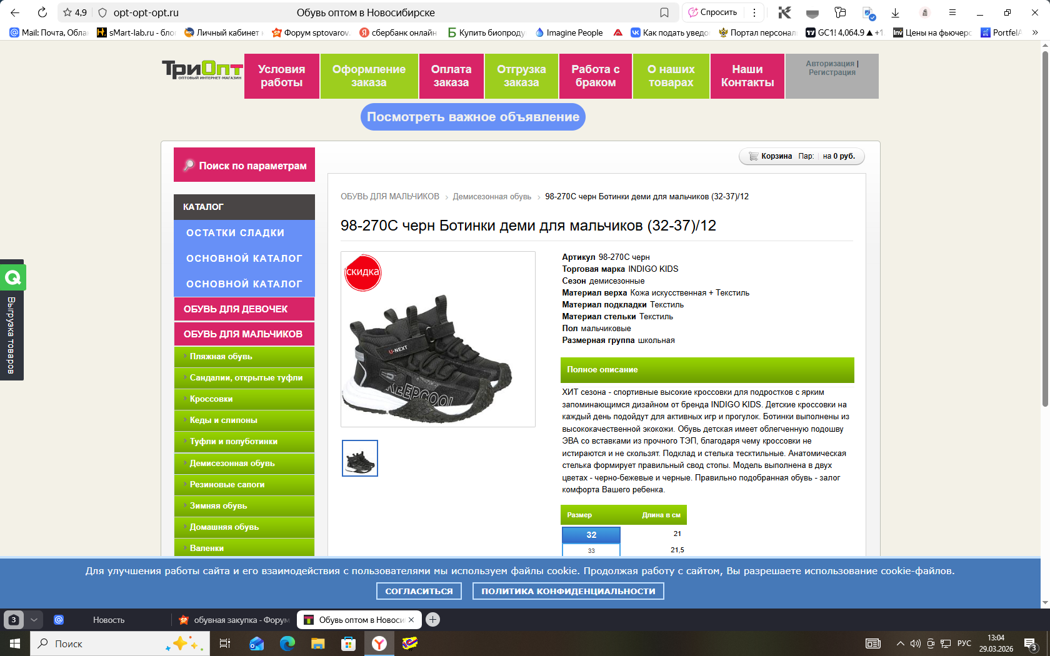Image resolution: width=1050 pixels, height=656 pixels.
Task: Select size 33 in the size table
Action: (x=591, y=550)
